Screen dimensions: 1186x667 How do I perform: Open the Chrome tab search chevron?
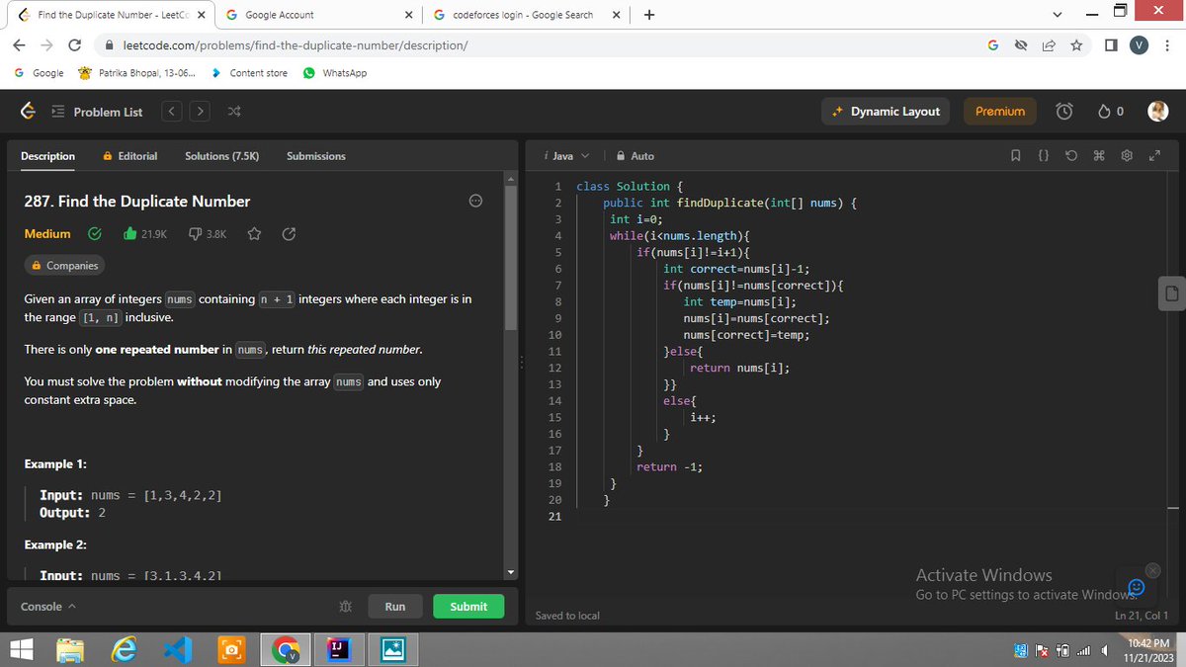coord(1057,15)
